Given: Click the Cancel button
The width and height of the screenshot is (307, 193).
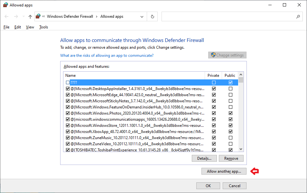Looking at the screenshot, I should (x=235, y=186).
